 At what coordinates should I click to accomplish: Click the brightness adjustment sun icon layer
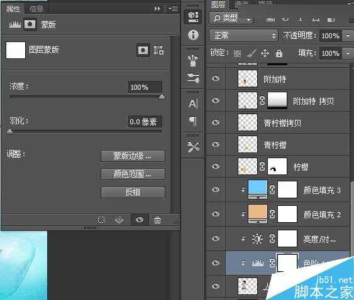pos(257,238)
